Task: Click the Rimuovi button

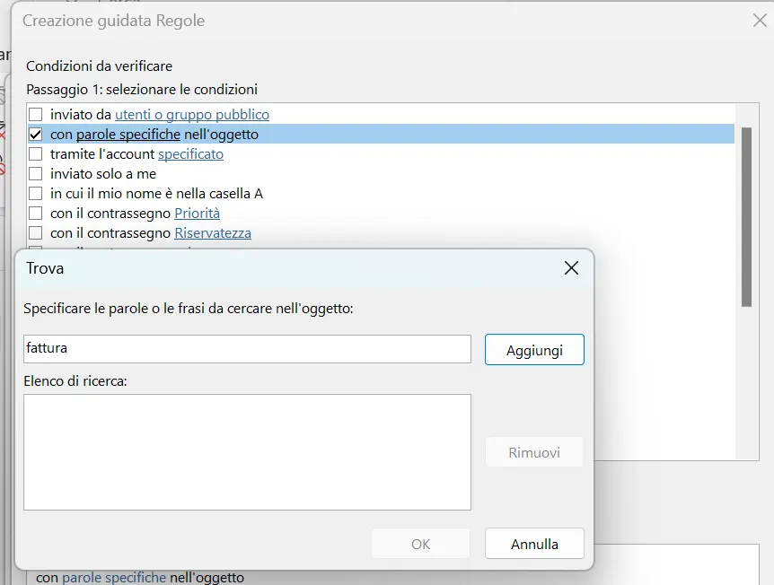Action: 534,452
